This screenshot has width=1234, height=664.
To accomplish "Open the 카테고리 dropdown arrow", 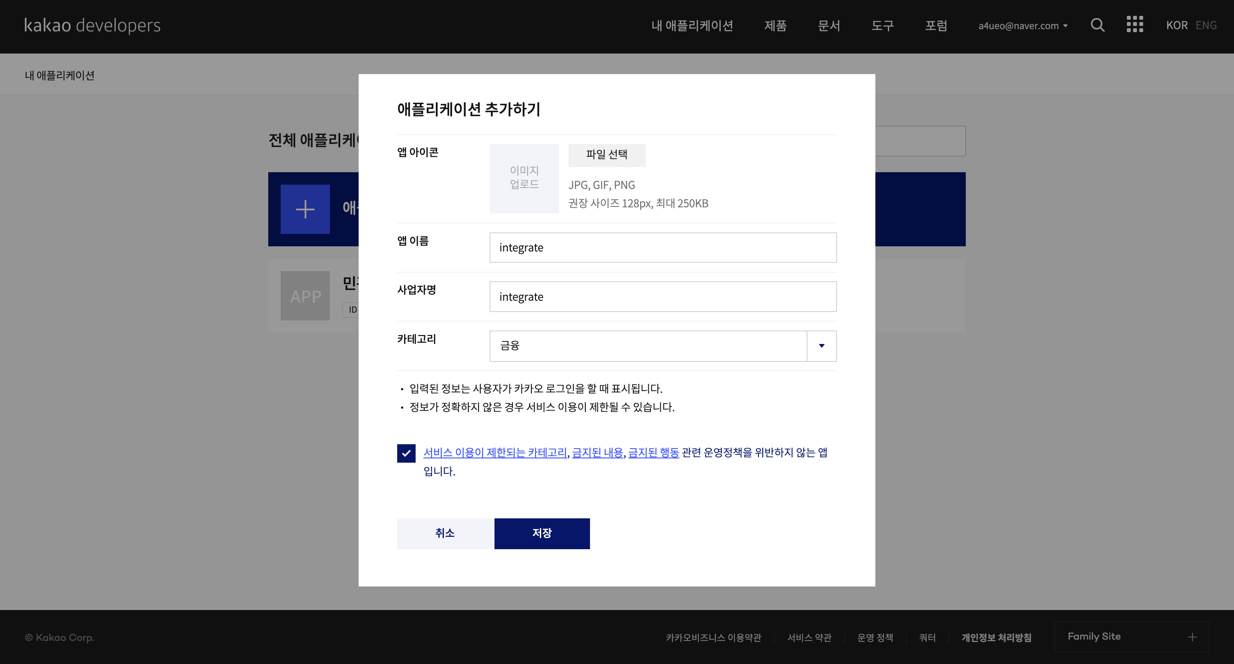I will point(821,346).
